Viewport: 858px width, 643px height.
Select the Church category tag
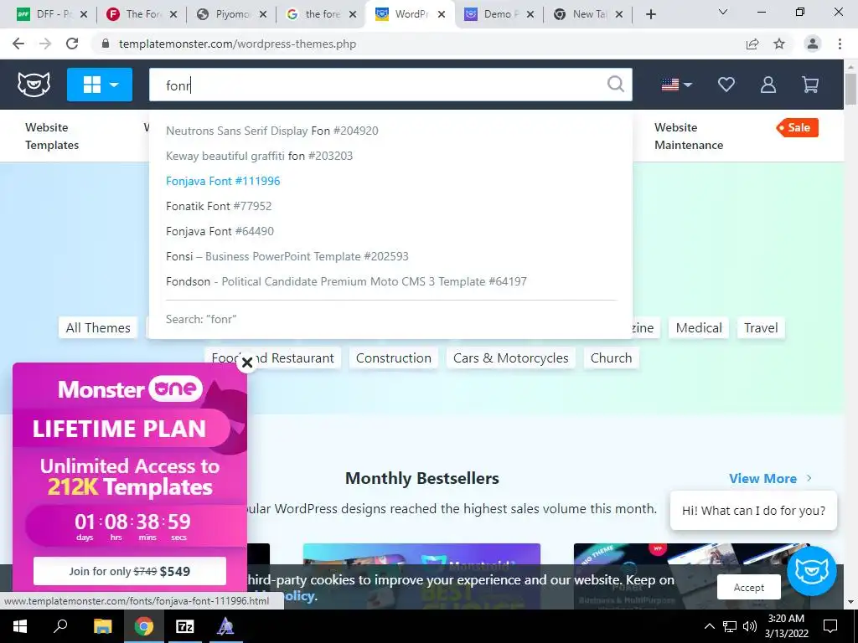611,358
